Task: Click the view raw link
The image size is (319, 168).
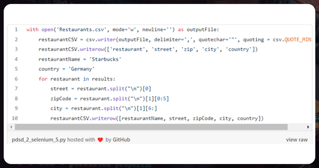Action: click(x=297, y=140)
